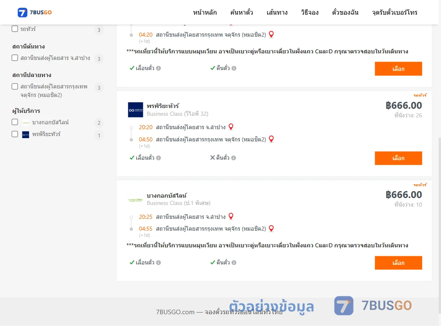Click the พรพิริยะทัวร์ operator name heading
The width and height of the screenshot is (441, 326).
tap(163, 106)
